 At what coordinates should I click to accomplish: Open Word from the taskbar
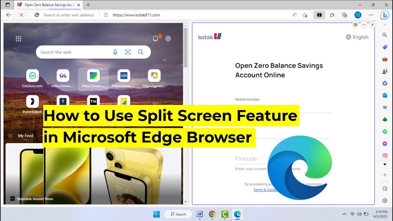pyautogui.click(x=200, y=214)
